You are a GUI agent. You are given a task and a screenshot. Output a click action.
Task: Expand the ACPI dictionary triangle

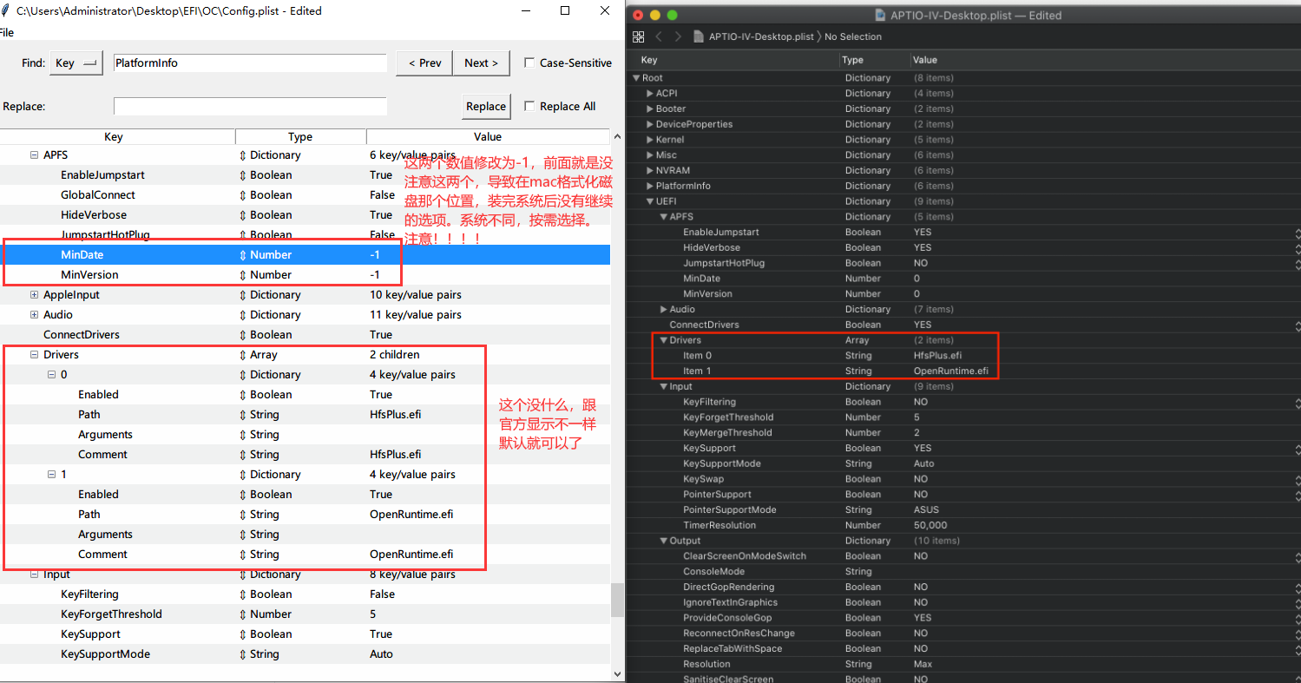(649, 94)
